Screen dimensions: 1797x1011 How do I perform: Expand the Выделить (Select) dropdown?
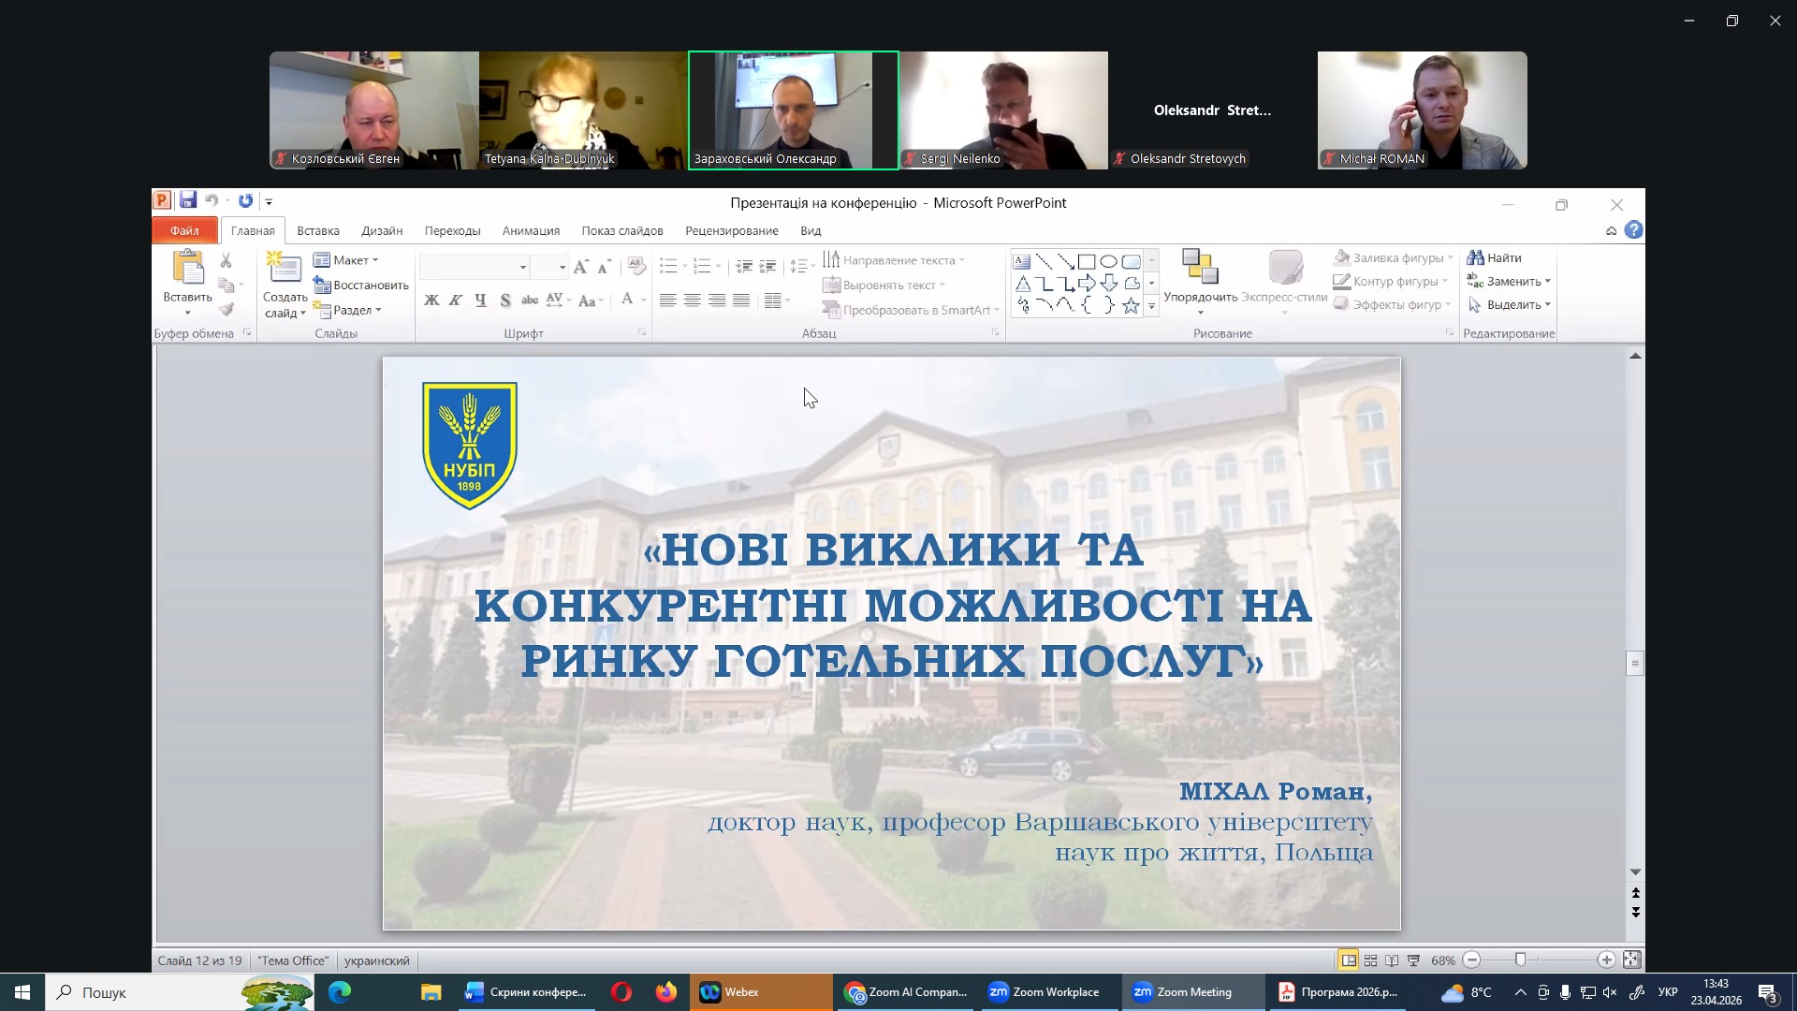[1510, 305]
